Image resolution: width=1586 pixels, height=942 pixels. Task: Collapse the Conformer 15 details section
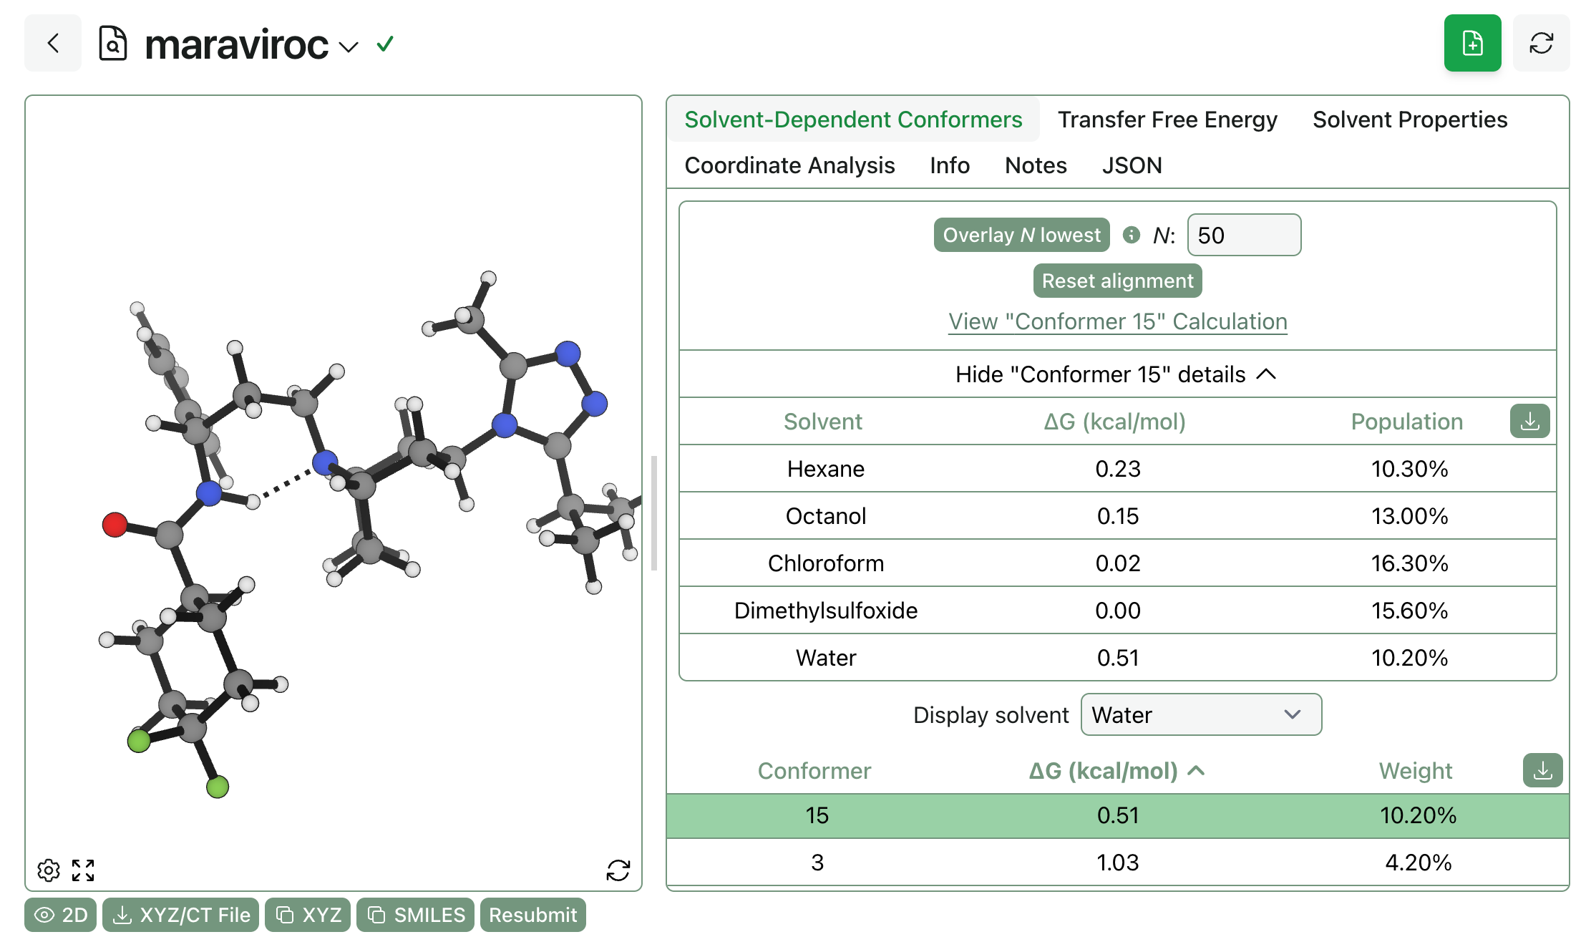pyautogui.click(x=1116, y=374)
